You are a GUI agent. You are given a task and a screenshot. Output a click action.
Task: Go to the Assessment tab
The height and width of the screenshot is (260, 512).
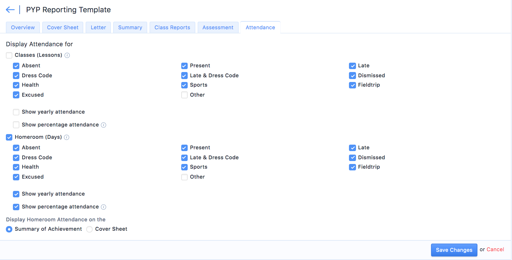(x=218, y=28)
